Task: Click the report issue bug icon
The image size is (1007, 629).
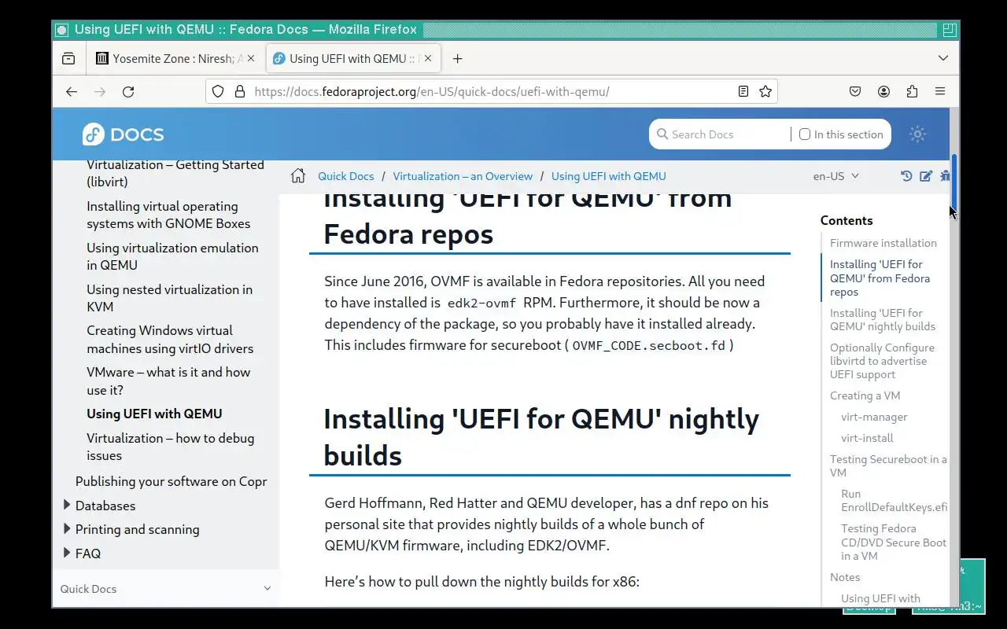Action: pos(945,176)
